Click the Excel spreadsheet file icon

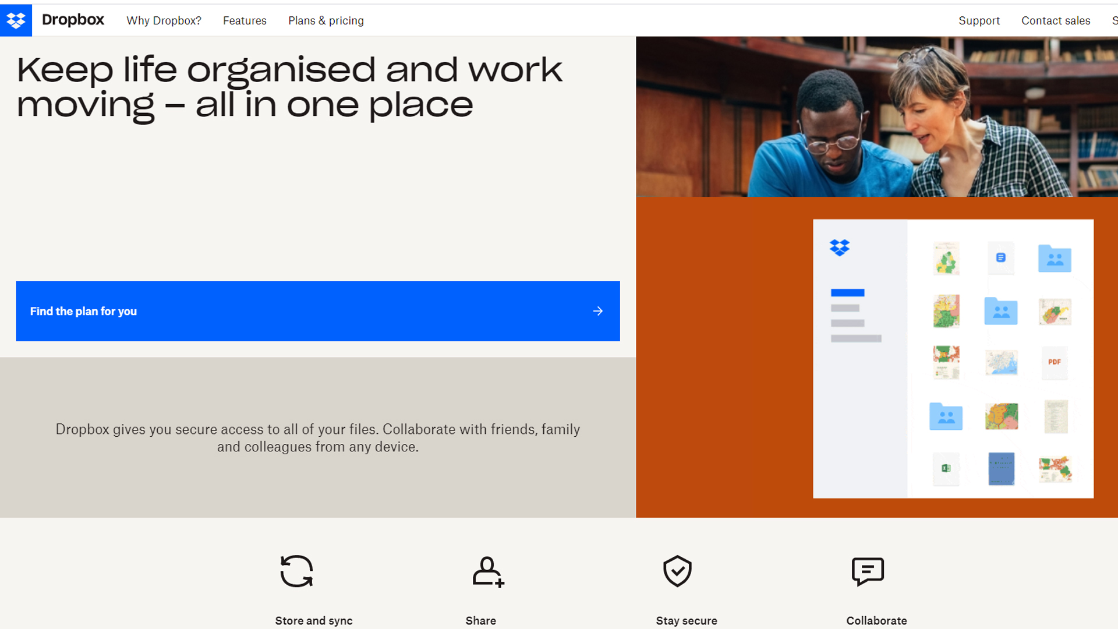point(946,469)
